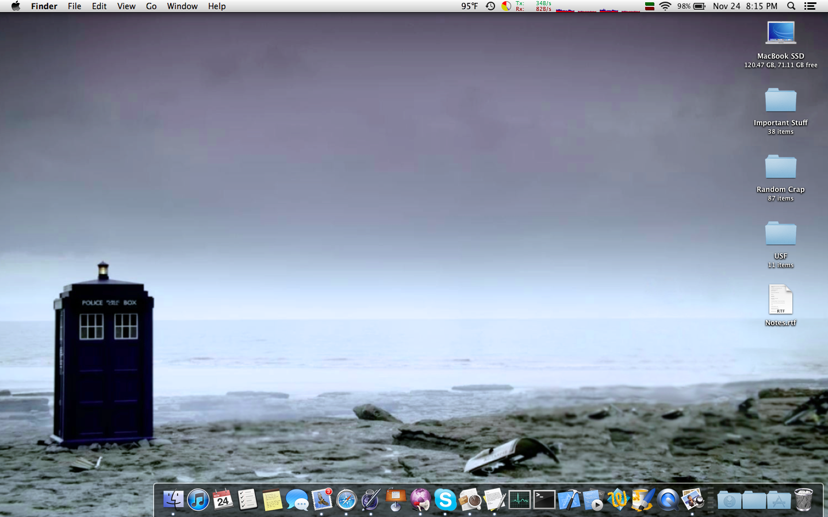This screenshot has height=517, width=828.
Task: Launch Safari compass icon in Dock
Action: coord(346,499)
